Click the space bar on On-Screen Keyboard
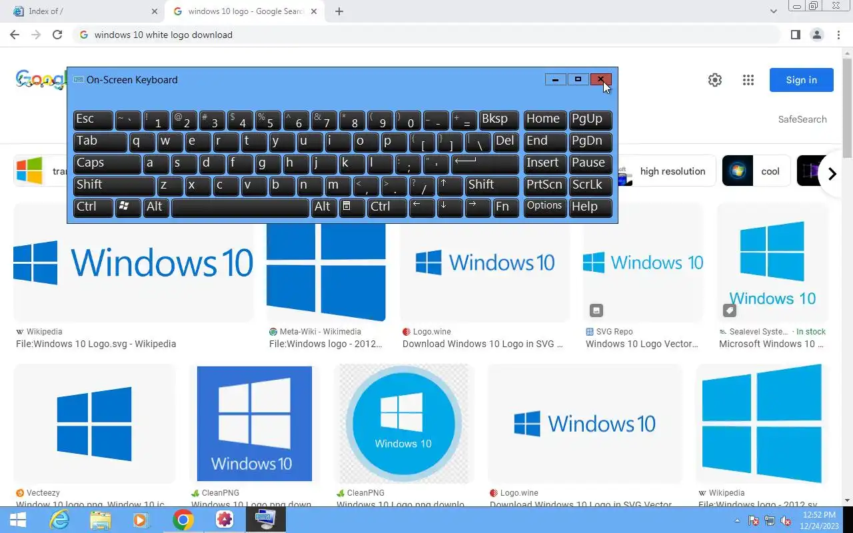The width and height of the screenshot is (853, 533). [x=240, y=207]
